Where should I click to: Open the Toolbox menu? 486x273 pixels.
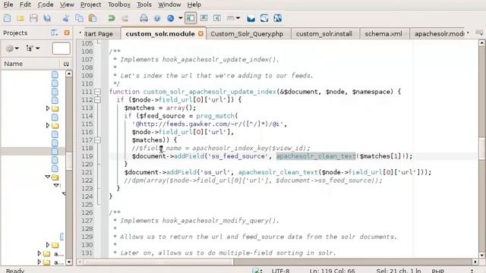(119, 5)
